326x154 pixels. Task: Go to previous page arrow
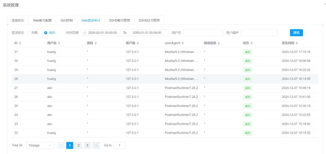coord(61,145)
